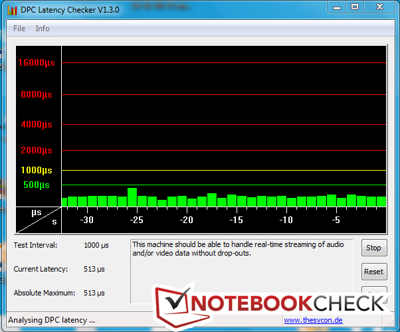The image size is (400, 332).
Task: Click the 4000µs axis label
Action: 37,124
